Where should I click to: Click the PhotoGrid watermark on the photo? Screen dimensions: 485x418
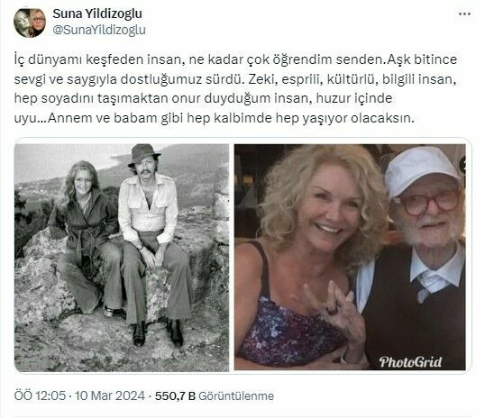(x=410, y=361)
